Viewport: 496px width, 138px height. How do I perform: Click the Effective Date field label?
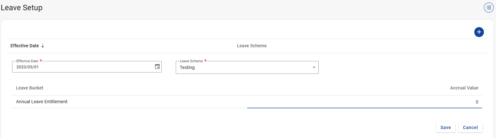(x=27, y=61)
